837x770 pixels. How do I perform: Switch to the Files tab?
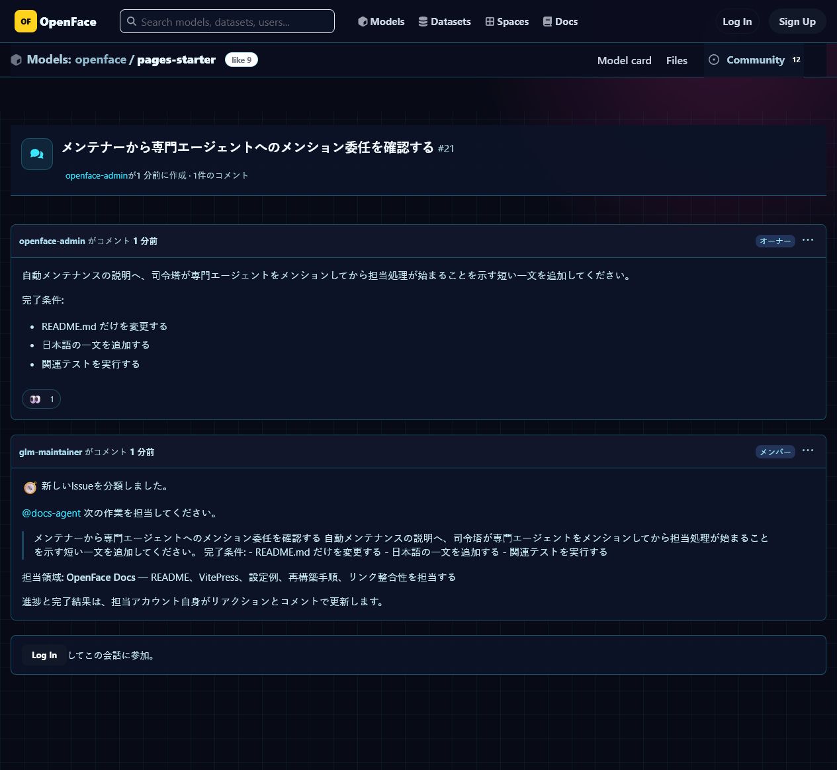point(677,60)
